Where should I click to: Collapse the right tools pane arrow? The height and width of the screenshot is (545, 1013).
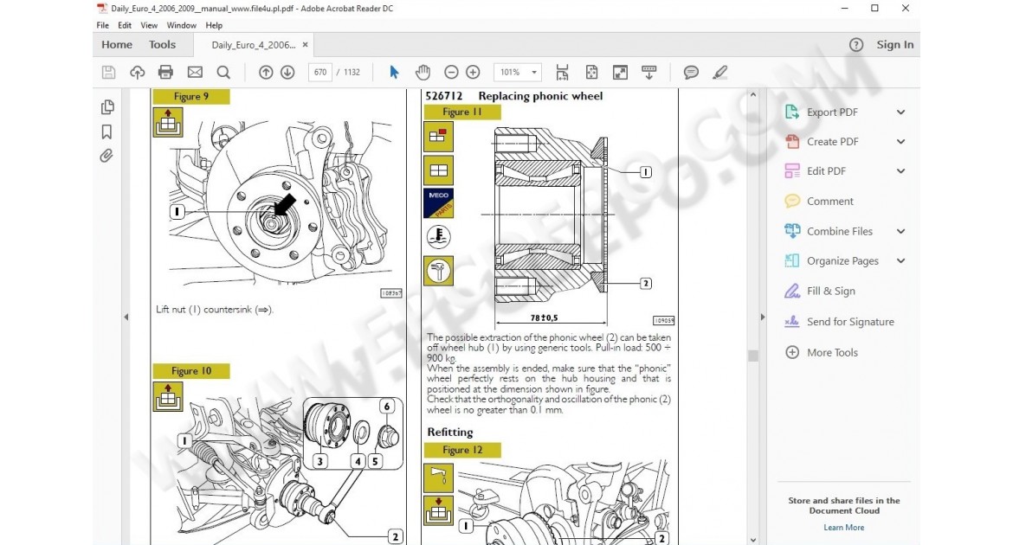[x=762, y=317]
